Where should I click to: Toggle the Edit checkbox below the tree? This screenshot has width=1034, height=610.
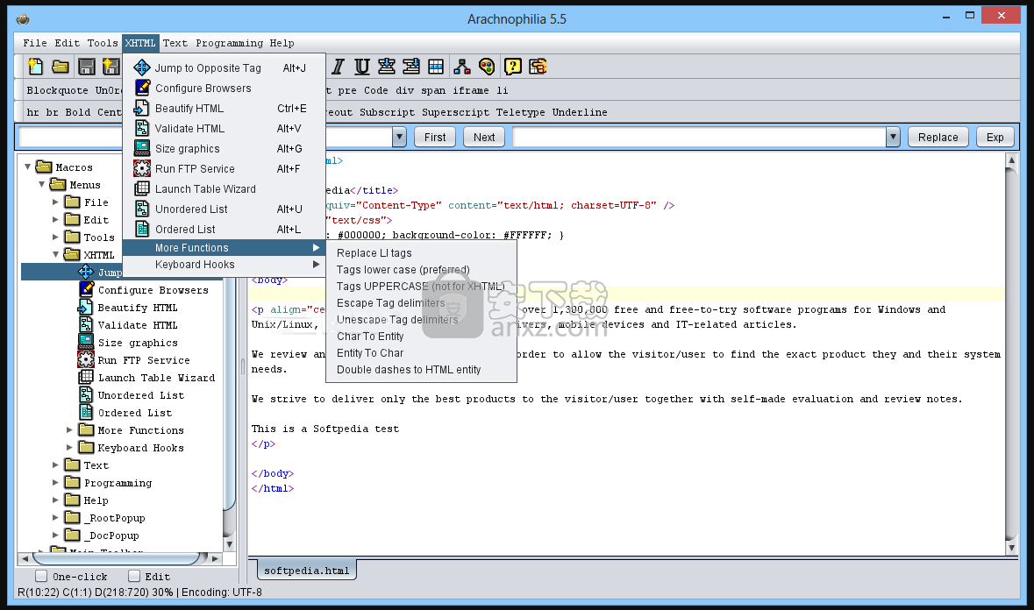[x=134, y=577]
